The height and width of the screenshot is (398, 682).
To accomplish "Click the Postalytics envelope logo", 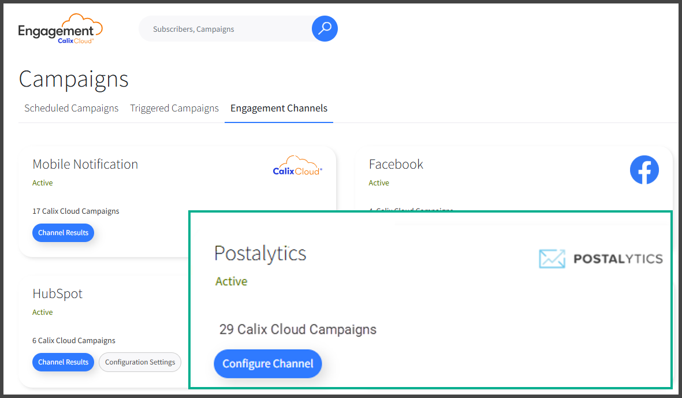I will (601, 259).
